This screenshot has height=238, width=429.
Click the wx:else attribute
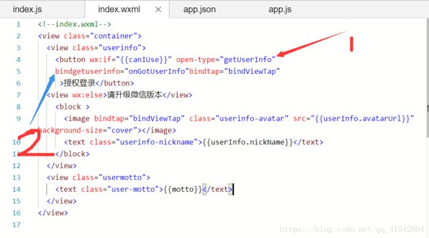coord(87,95)
